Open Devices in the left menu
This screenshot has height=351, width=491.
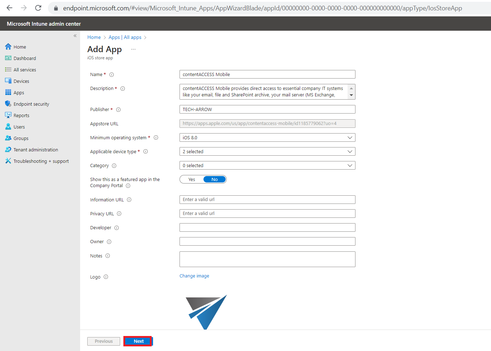[21, 81]
